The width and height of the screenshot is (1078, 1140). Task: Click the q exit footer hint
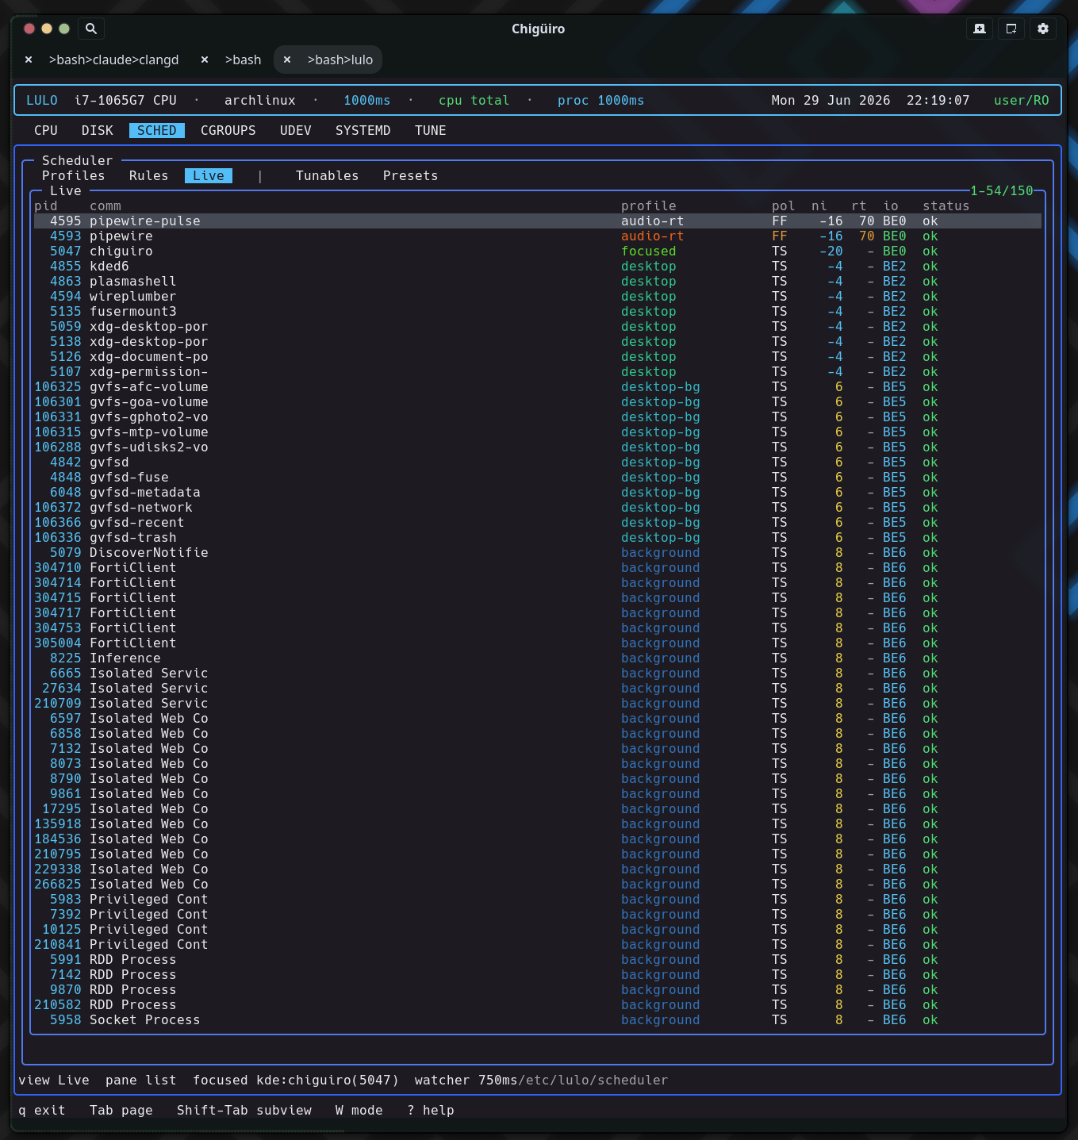point(42,1110)
